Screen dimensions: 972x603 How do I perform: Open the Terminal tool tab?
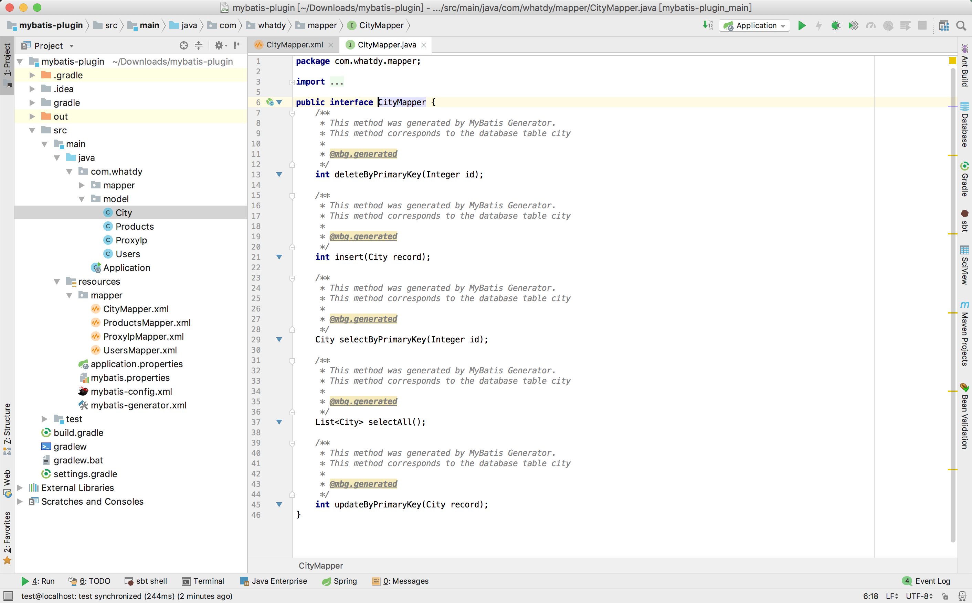coord(203,581)
